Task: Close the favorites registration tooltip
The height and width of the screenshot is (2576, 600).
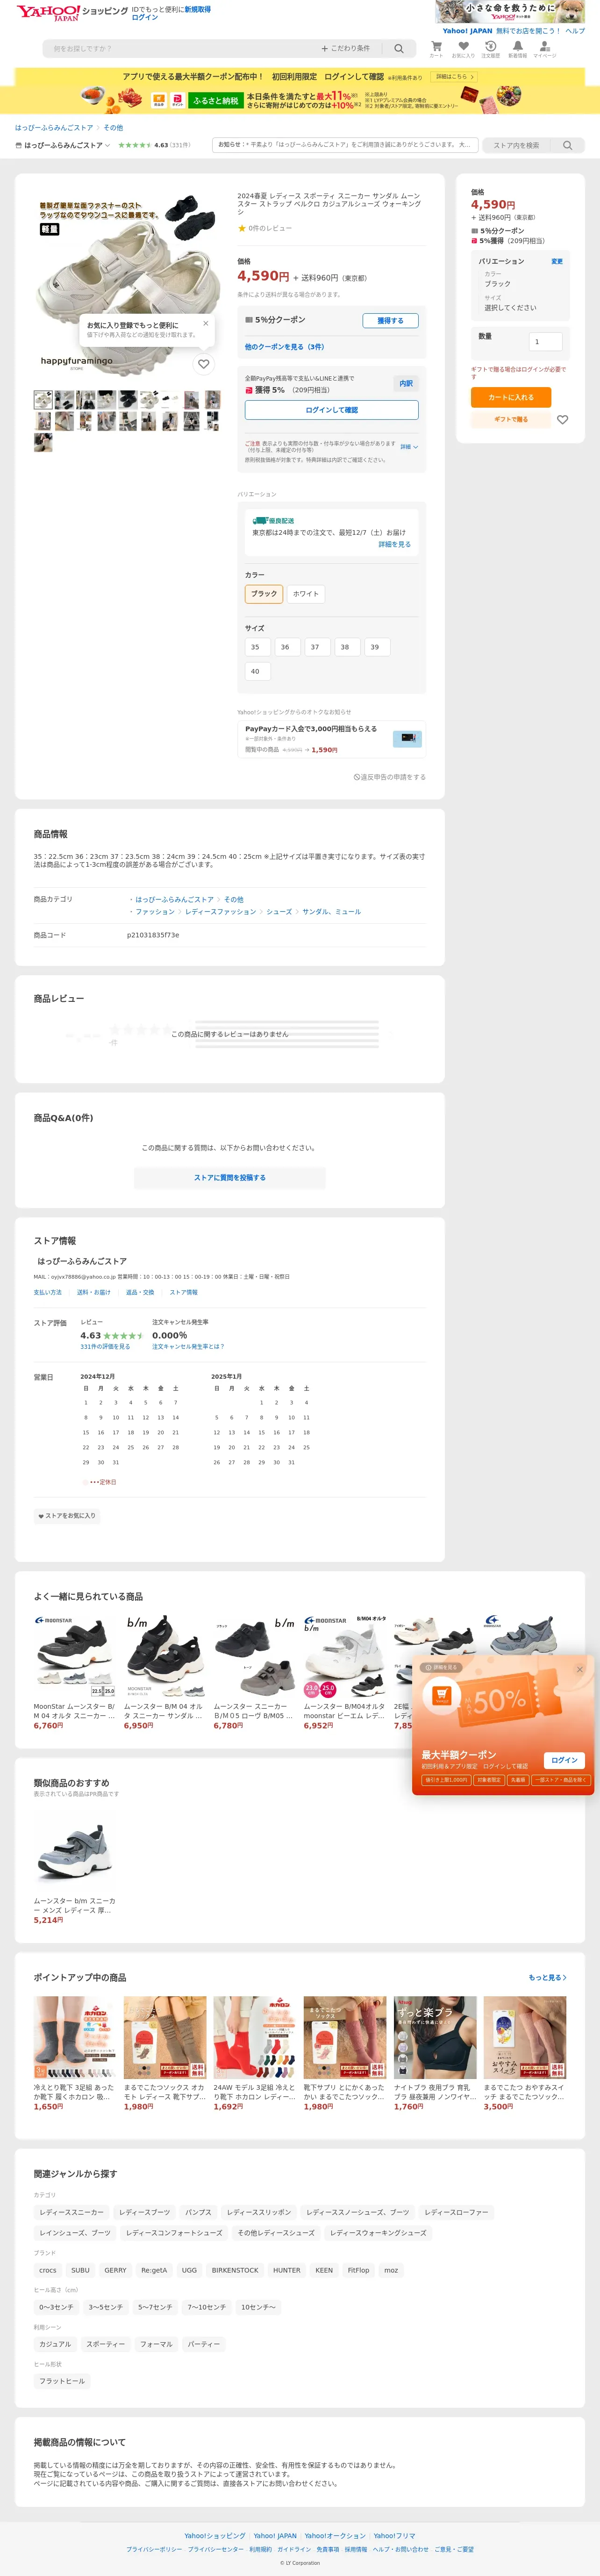Action: (x=206, y=323)
